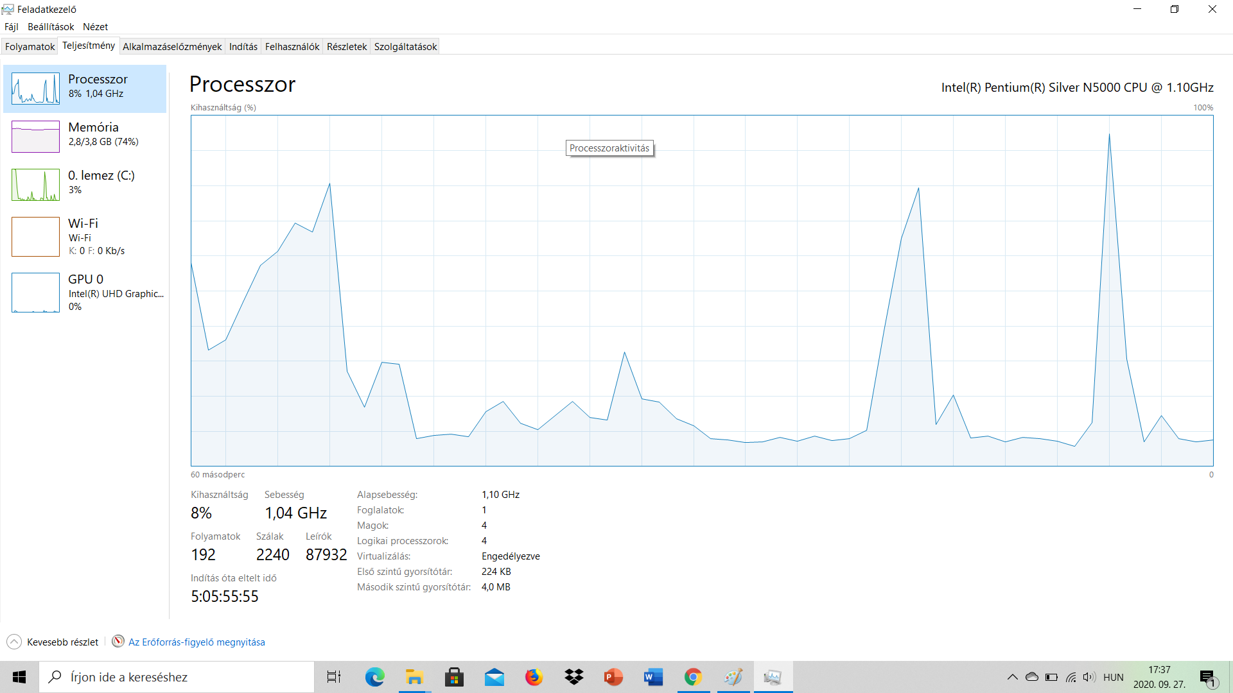This screenshot has width=1233, height=693.
Task: Collapse view with Kevesebb részlet arrow
Action: pos(14,642)
